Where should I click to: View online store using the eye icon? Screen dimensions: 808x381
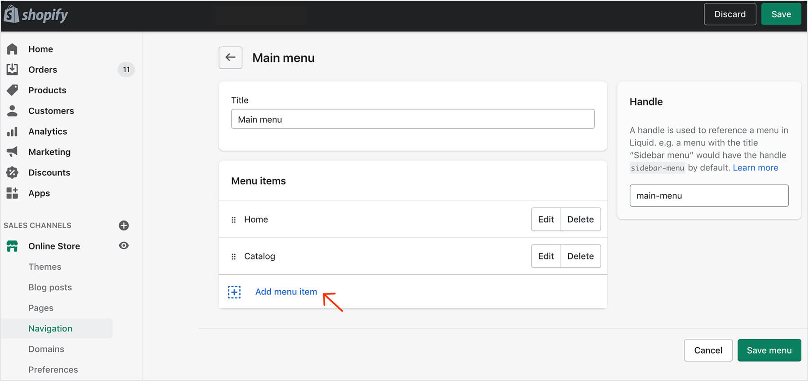(x=124, y=245)
